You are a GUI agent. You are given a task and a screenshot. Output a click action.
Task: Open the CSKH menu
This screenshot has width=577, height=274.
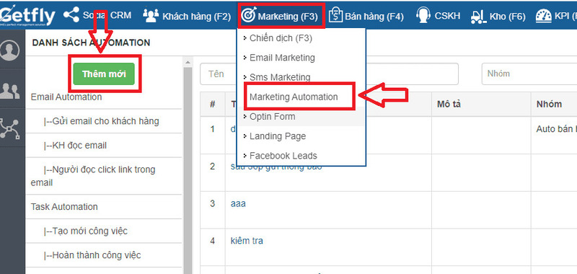click(448, 16)
